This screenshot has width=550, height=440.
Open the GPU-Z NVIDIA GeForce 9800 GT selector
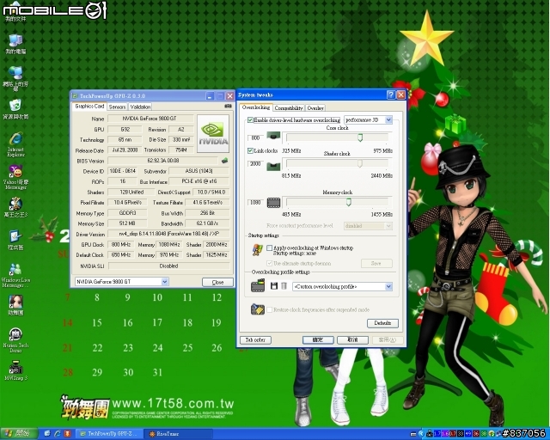point(122,281)
